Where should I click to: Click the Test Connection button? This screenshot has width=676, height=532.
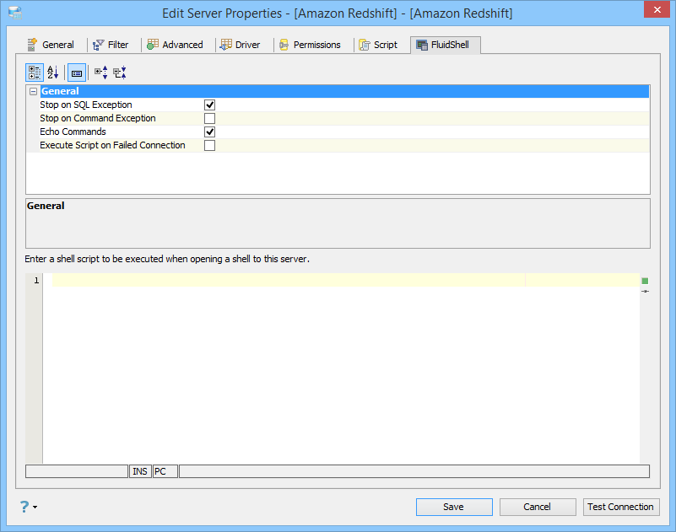point(621,507)
